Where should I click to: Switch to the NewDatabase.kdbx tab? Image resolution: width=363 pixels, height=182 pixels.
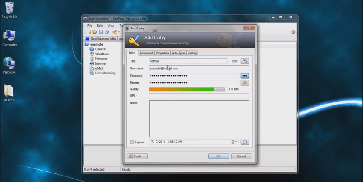tap(101, 39)
